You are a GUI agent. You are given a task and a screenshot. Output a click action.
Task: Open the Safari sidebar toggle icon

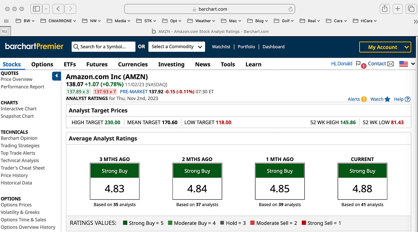tap(36, 9)
